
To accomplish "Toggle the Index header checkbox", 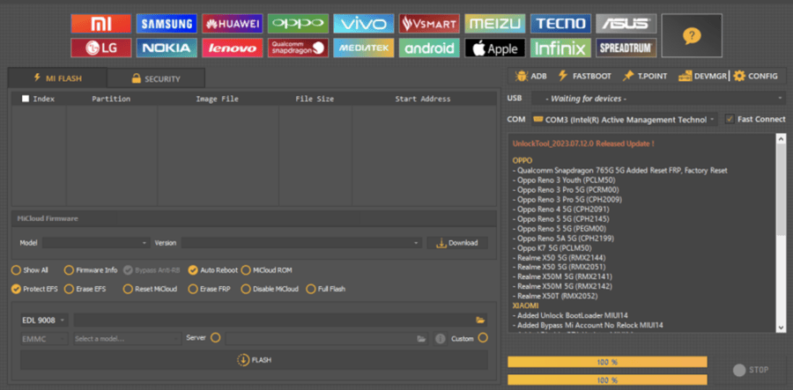I will pyautogui.click(x=26, y=99).
